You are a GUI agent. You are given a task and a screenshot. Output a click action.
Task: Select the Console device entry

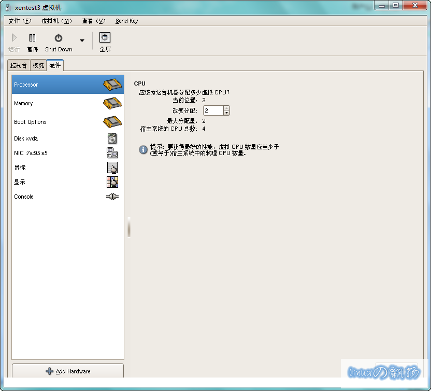pos(67,197)
